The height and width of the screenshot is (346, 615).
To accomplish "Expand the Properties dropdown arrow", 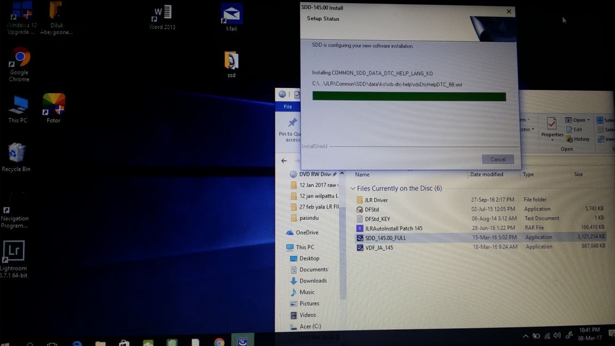I will point(552,139).
